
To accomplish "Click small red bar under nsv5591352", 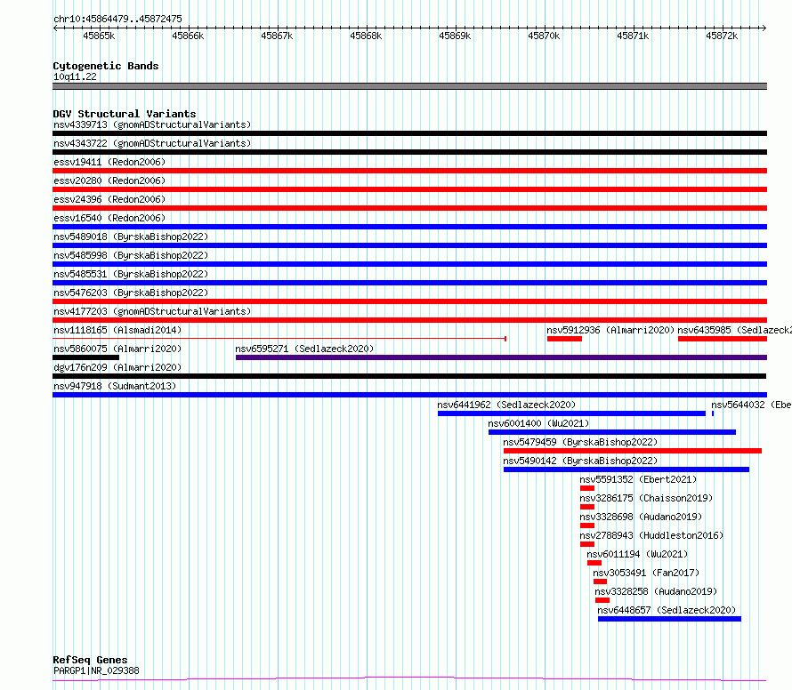I will pos(587,488).
